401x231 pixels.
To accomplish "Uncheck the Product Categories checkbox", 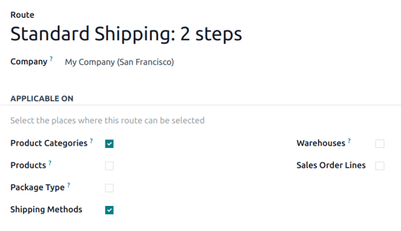I will point(109,144).
